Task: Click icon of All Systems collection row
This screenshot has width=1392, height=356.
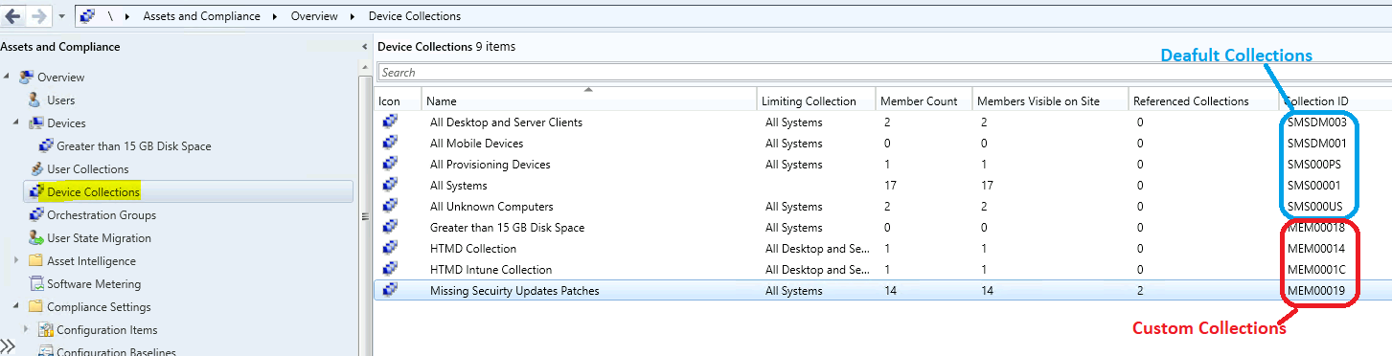Action: tap(390, 185)
